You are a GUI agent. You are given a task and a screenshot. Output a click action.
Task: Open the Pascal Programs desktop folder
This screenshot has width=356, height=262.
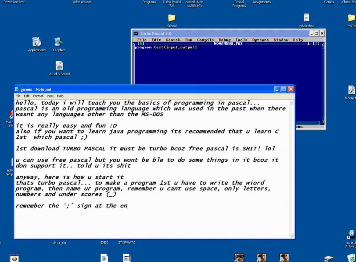click(239, 4)
